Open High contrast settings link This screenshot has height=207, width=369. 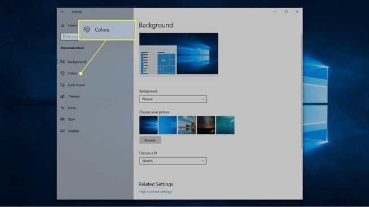click(156, 192)
